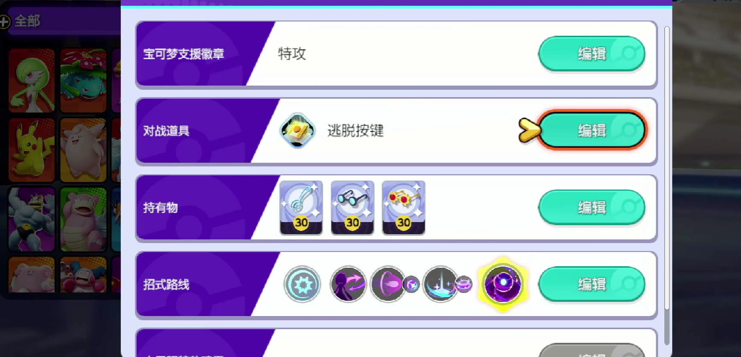Click the gear-shaped first move icon

(302, 284)
